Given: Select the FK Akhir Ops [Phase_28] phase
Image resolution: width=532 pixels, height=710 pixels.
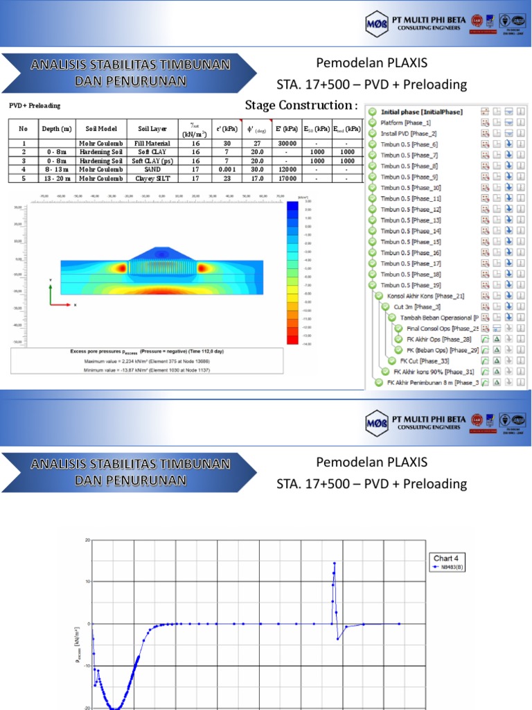Looking at the screenshot, I should 438,339.
